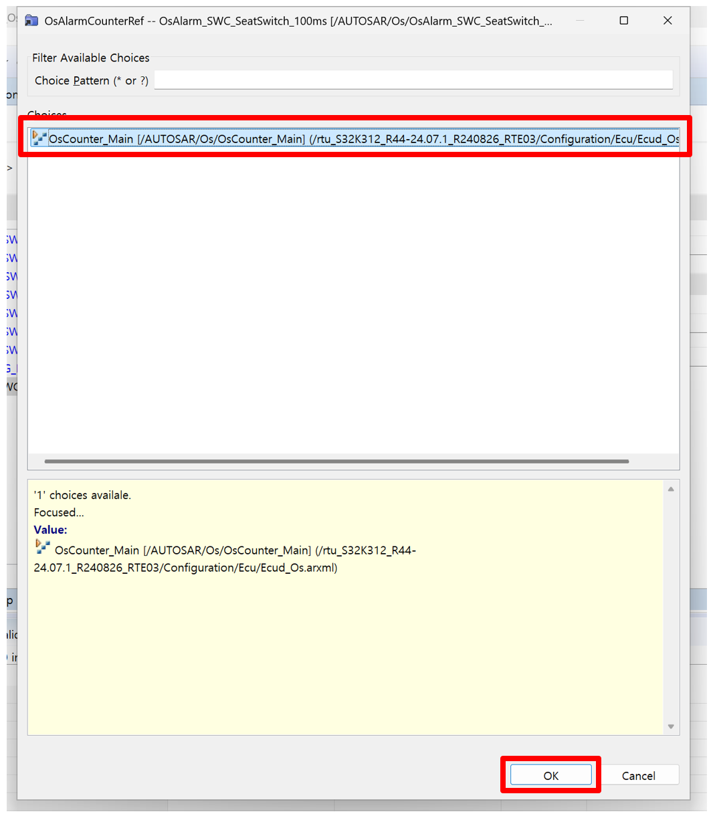Image resolution: width=713 pixels, height=818 pixels.
Task: Click the Choice Pattern label text
Action: point(91,80)
